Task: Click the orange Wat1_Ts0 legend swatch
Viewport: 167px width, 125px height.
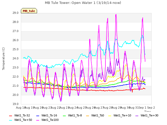Action: (88, 116)
